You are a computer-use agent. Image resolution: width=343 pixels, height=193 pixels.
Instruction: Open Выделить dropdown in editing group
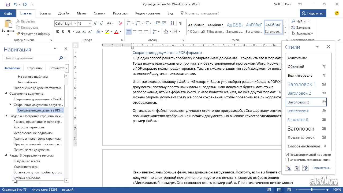[302, 34]
